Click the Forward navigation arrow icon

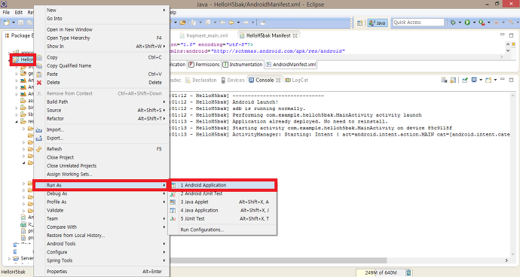[x=246, y=23]
